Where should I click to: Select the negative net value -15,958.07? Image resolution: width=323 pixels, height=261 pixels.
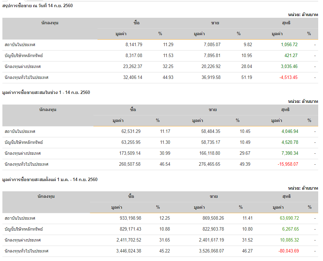tap(288, 164)
